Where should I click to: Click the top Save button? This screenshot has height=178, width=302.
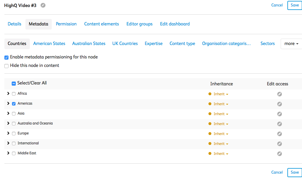295,5
